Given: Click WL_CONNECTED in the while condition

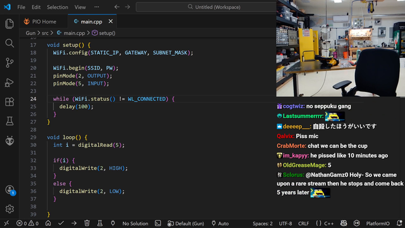Looking at the screenshot, I should point(147,99).
